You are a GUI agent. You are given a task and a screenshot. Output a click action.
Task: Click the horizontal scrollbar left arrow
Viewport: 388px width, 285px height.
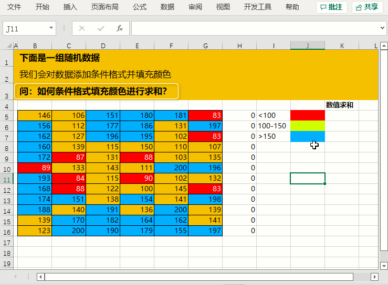40,277
